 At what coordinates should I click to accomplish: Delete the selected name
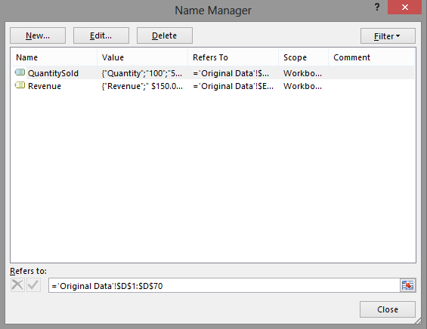click(165, 35)
